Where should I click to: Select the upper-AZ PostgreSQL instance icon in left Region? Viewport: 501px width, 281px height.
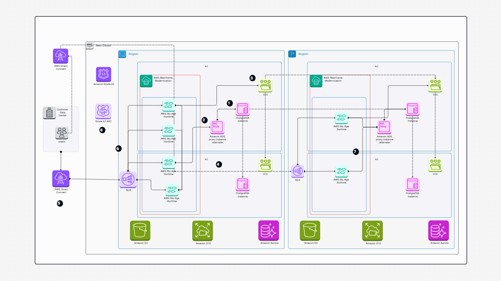click(x=243, y=109)
